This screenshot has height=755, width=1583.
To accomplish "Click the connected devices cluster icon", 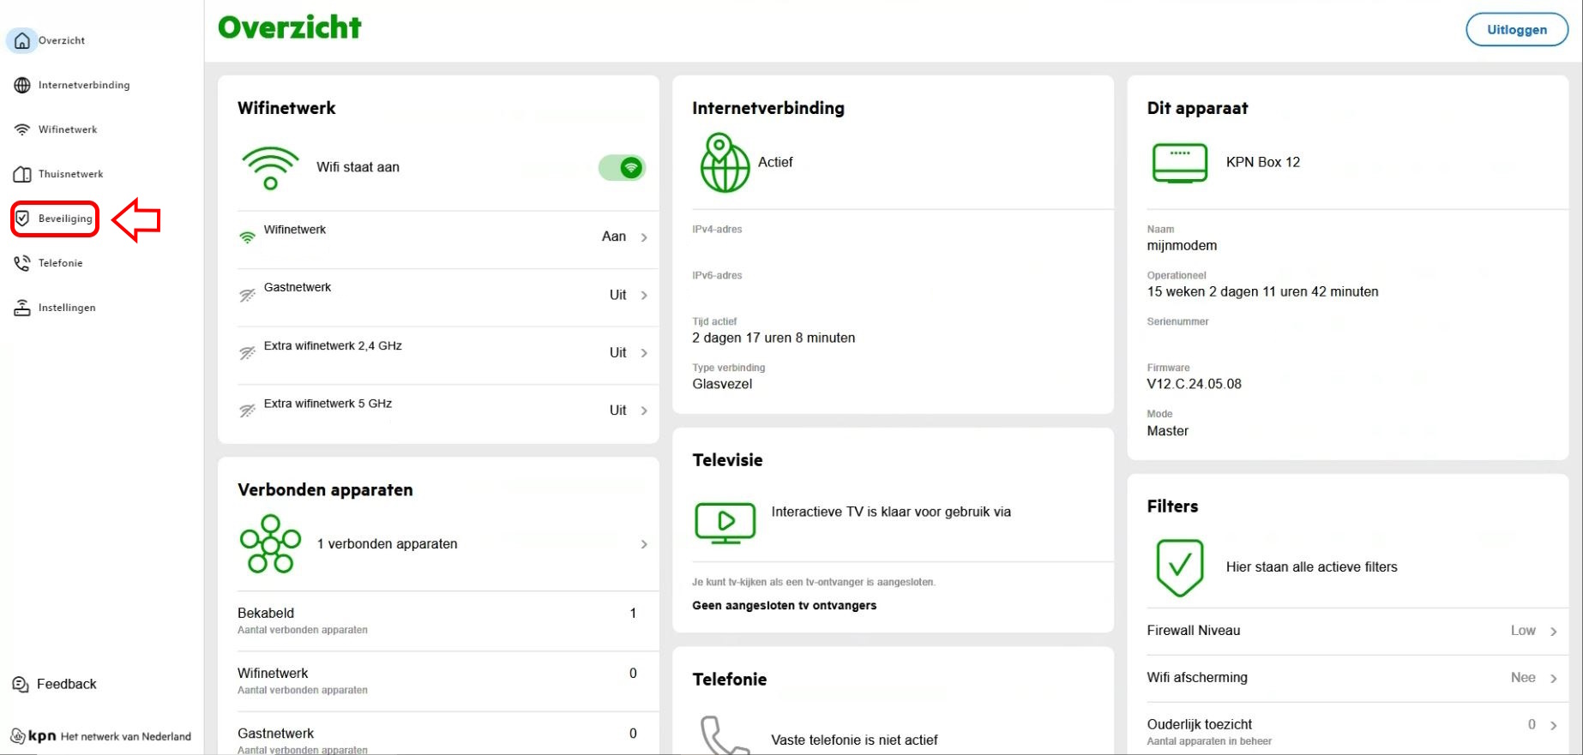I will tap(270, 543).
